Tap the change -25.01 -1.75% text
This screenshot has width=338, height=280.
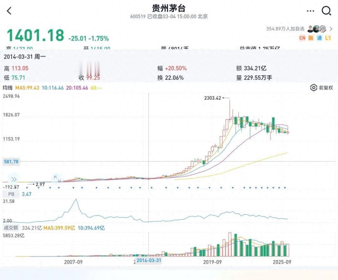89,39
